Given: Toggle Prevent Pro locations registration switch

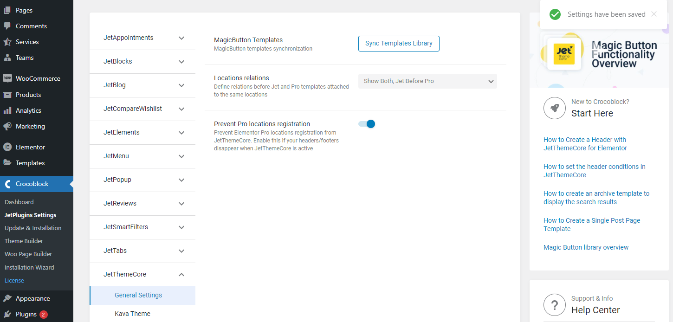Looking at the screenshot, I should coord(367,124).
